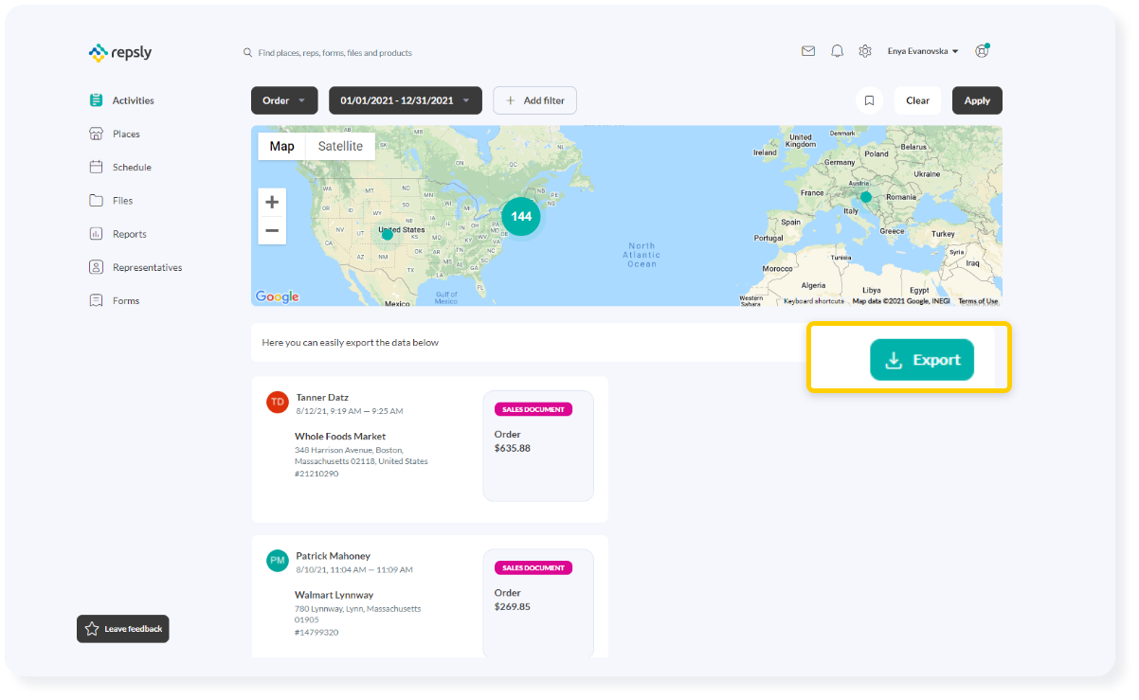The height and width of the screenshot is (700, 1139).
Task: Switch the map to Map view
Action: [281, 146]
